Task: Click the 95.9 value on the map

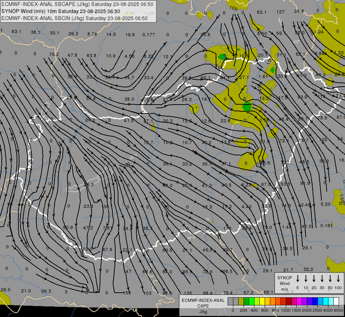Action: point(187,272)
